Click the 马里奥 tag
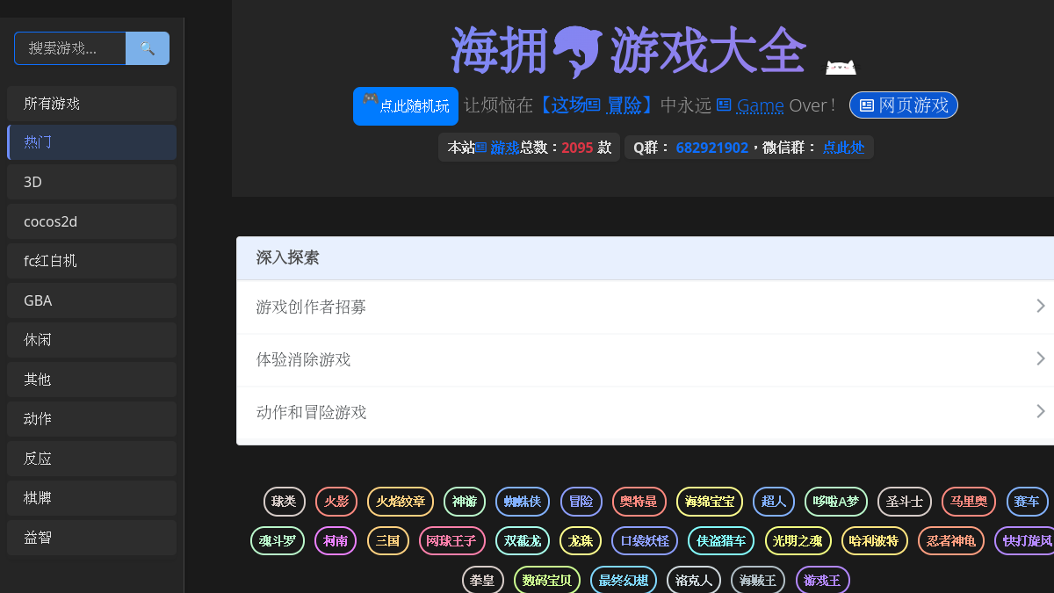Screen dimensions: 1054x593 click(x=969, y=502)
